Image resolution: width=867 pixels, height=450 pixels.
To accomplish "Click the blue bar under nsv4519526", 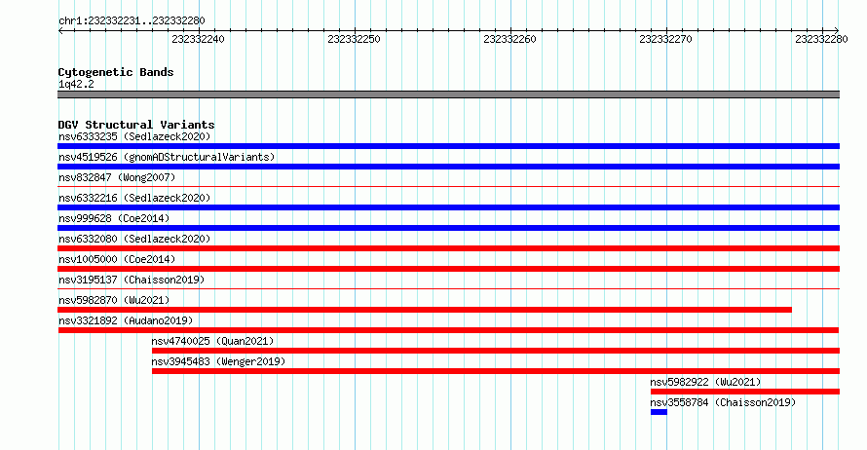I will (448, 167).
